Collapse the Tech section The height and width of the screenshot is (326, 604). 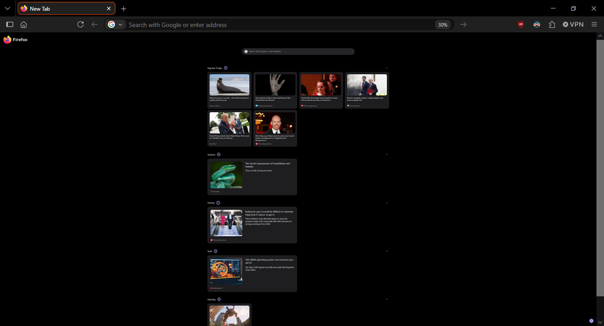pyautogui.click(x=387, y=251)
